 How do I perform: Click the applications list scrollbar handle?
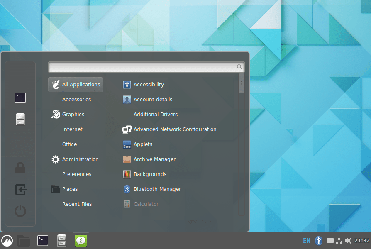(242, 83)
